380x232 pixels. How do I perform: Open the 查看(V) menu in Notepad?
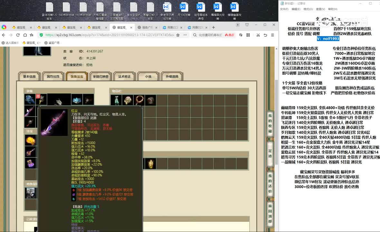click(x=320, y=9)
